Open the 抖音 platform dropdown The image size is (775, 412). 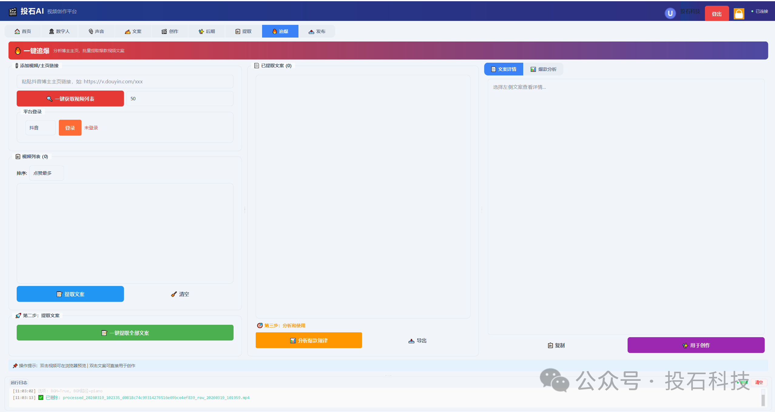40,128
